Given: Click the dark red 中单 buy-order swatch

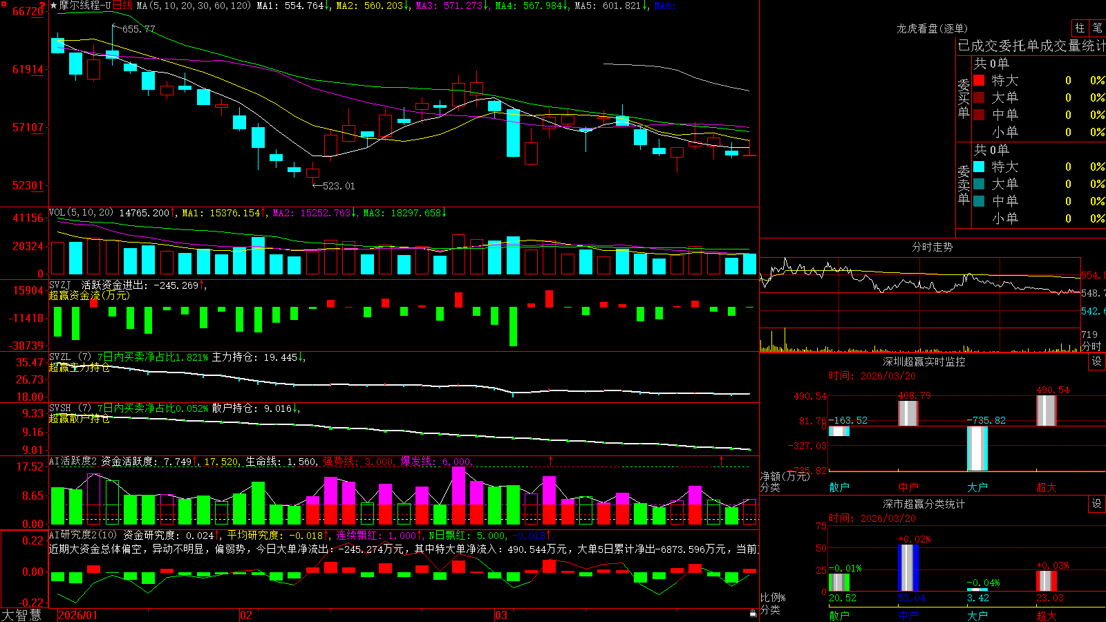Looking at the screenshot, I should tap(979, 115).
